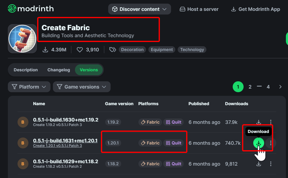
Task: Click the 1.18.2 game version tag
Action: pyautogui.click(x=113, y=164)
